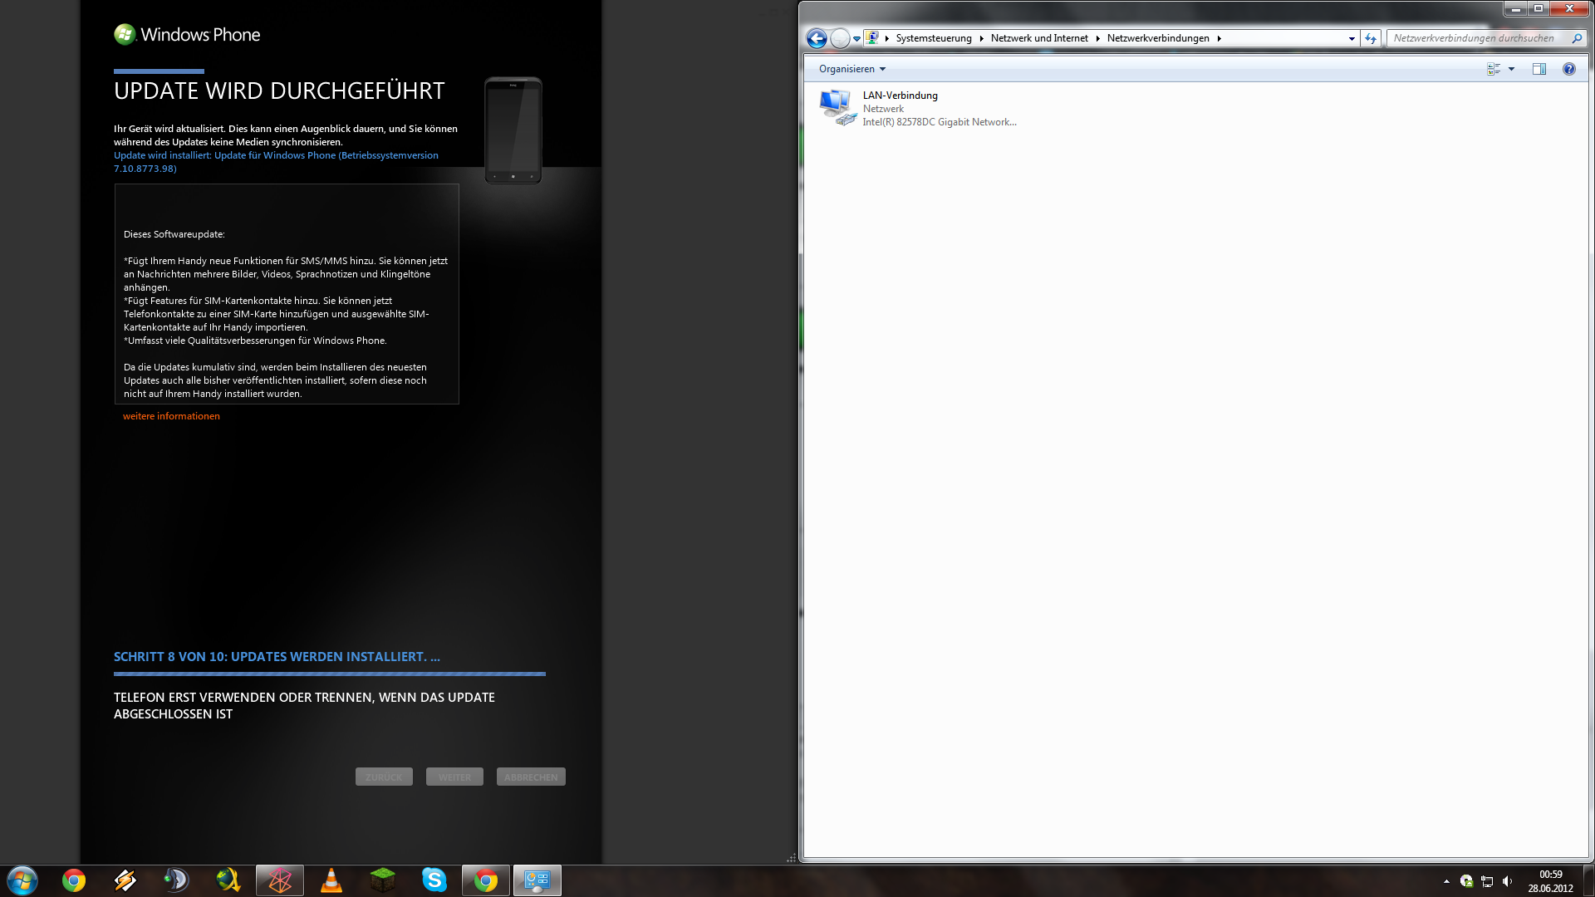Image resolution: width=1595 pixels, height=897 pixels.
Task: Click 'Intel(R) 82578DC Gigabit Network...' text
Action: tap(939, 122)
